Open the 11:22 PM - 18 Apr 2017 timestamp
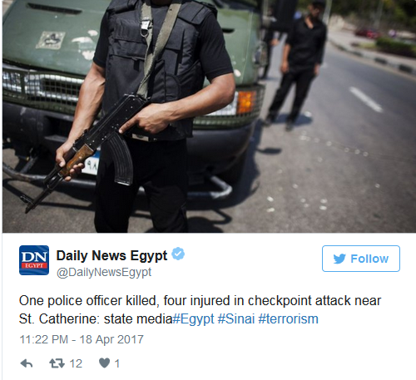 (82, 339)
